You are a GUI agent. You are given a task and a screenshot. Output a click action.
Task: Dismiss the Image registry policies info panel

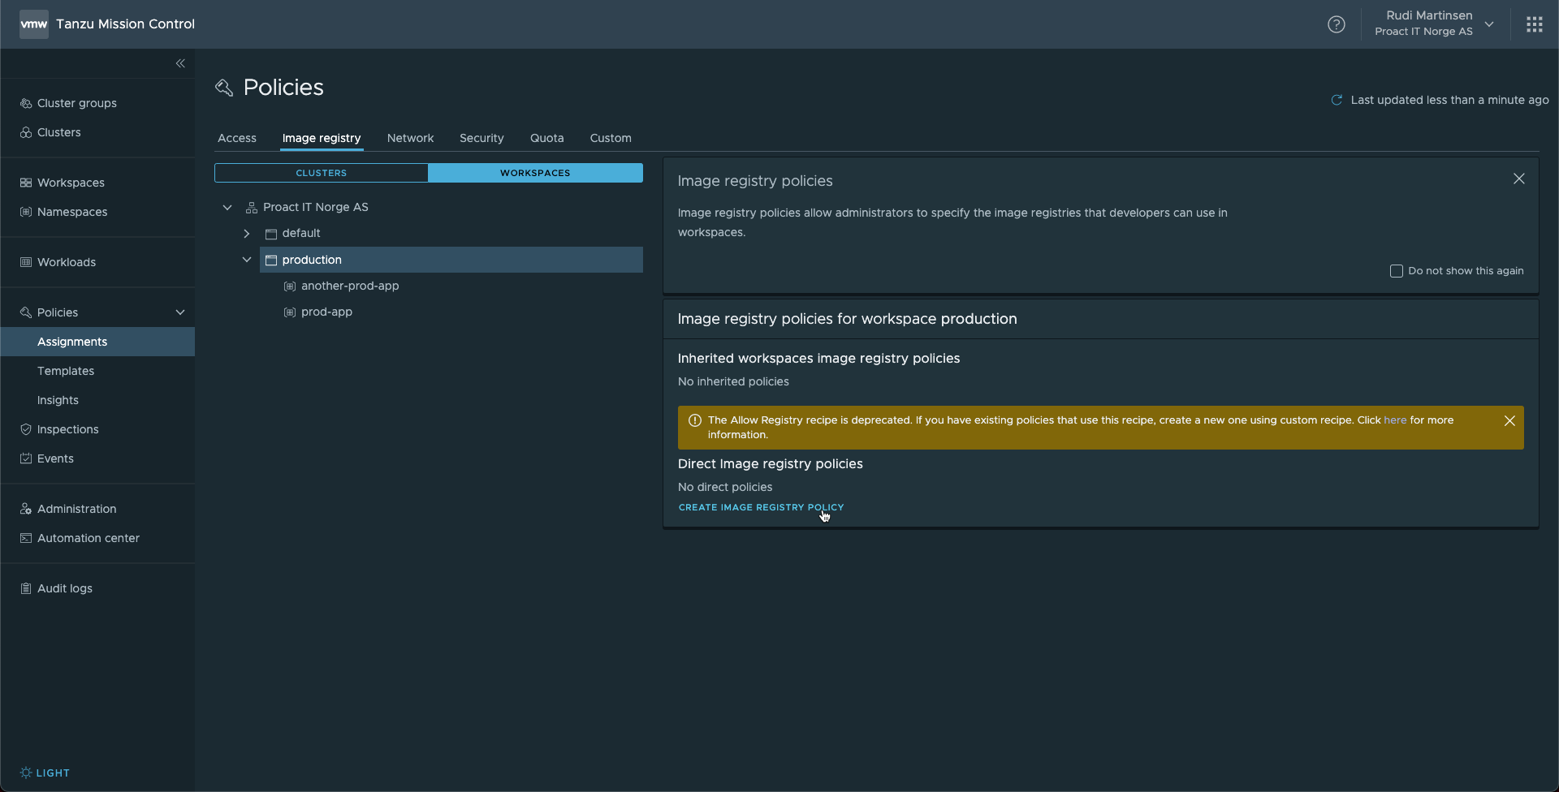pyautogui.click(x=1519, y=179)
